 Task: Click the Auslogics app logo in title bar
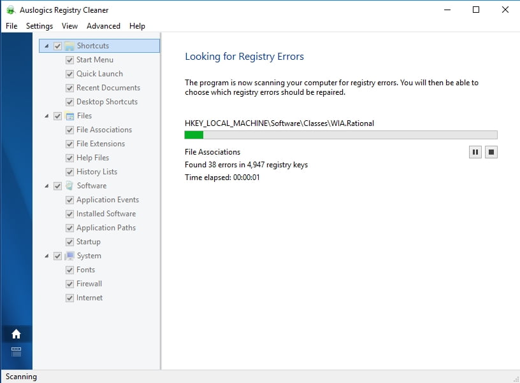tap(11, 10)
